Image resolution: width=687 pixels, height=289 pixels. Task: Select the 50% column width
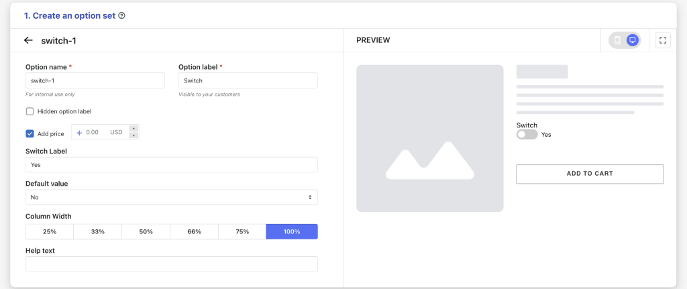pyautogui.click(x=146, y=231)
